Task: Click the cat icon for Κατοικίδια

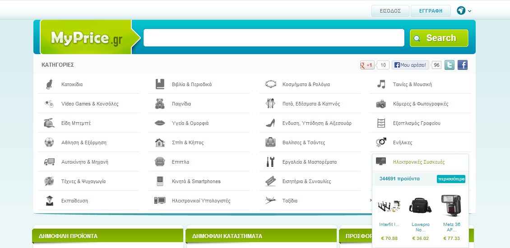Action: click(x=49, y=84)
